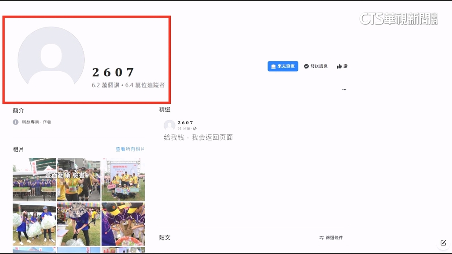The image size is (452, 254).
Task: Click the 相片 section heading
Action: pos(18,149)
